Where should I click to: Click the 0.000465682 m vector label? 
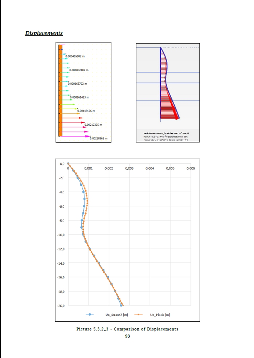coord(75,56)
